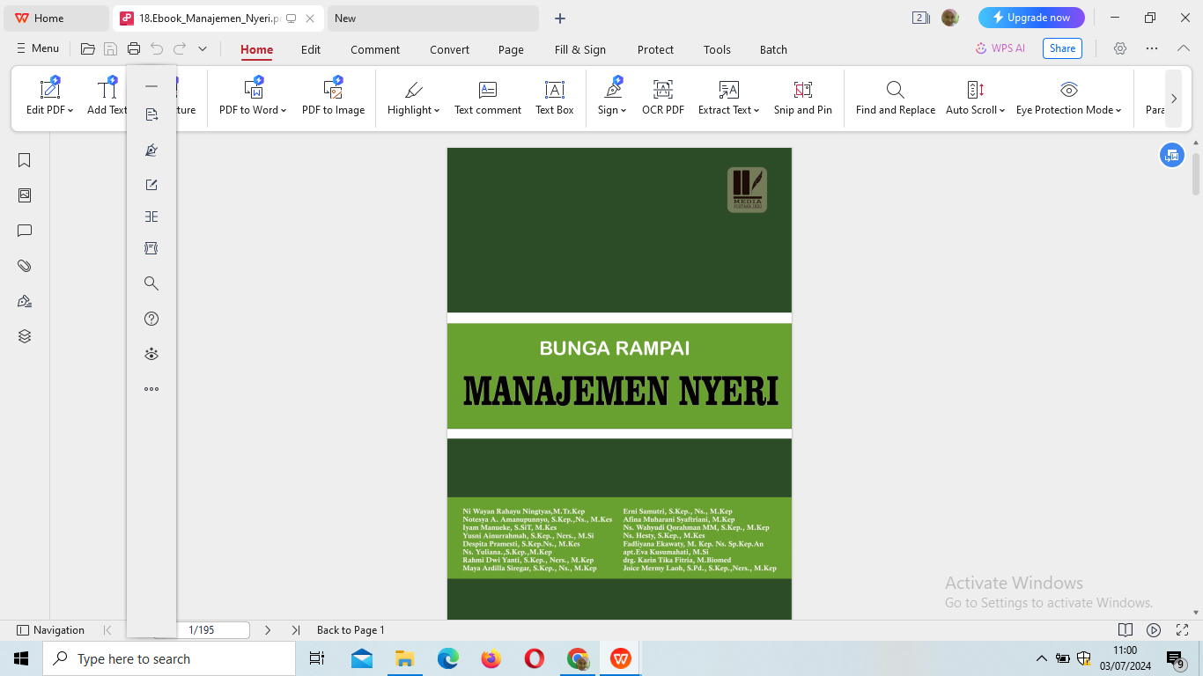
Task: Open the Page ribbon tab
Action: [x=511, y=50]
